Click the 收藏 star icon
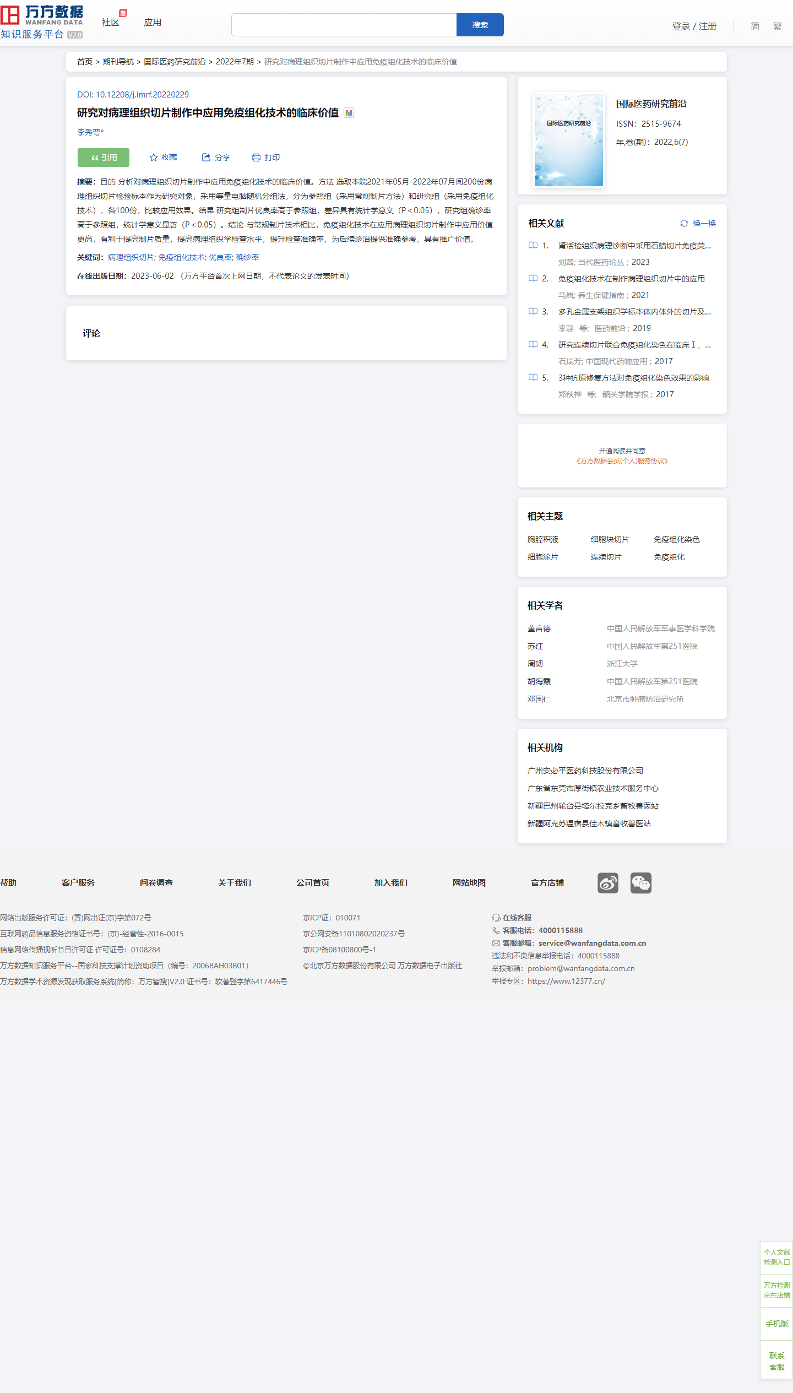The height and width of the screenshot is (1393, 793). coord(154,158)
